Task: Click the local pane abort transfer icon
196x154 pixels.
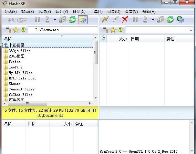Action: 63,19
